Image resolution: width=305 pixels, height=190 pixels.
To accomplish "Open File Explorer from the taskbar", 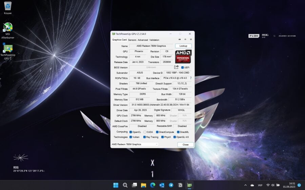I will pos(143,185).
